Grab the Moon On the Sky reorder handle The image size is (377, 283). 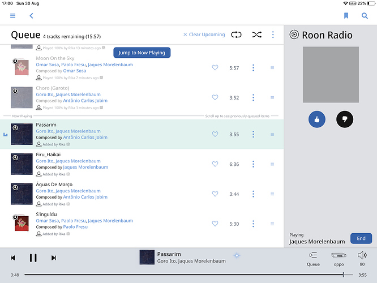point(272,68)
